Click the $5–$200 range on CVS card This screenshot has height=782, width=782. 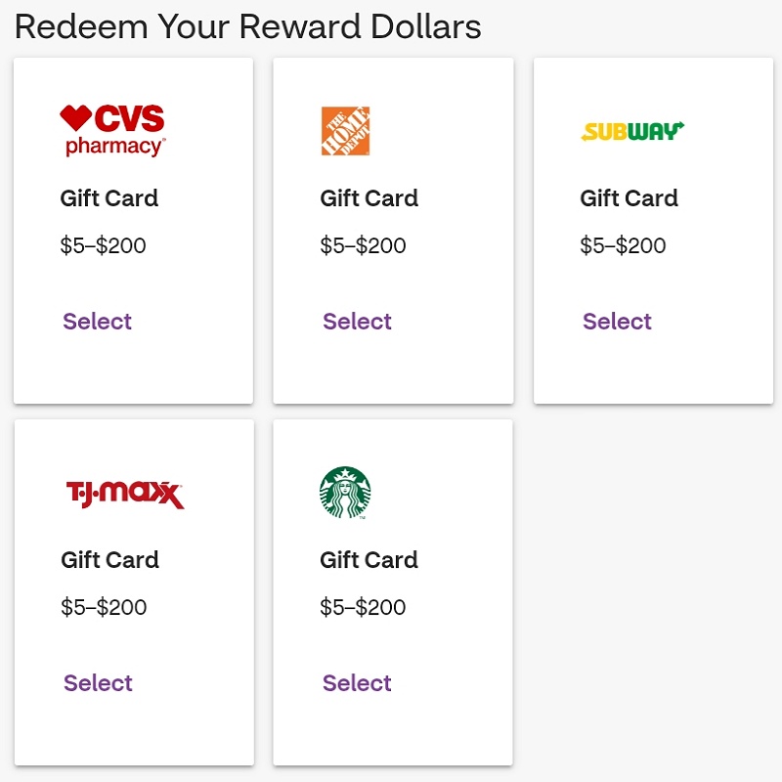pyautogui.click(x=103, y=245)
